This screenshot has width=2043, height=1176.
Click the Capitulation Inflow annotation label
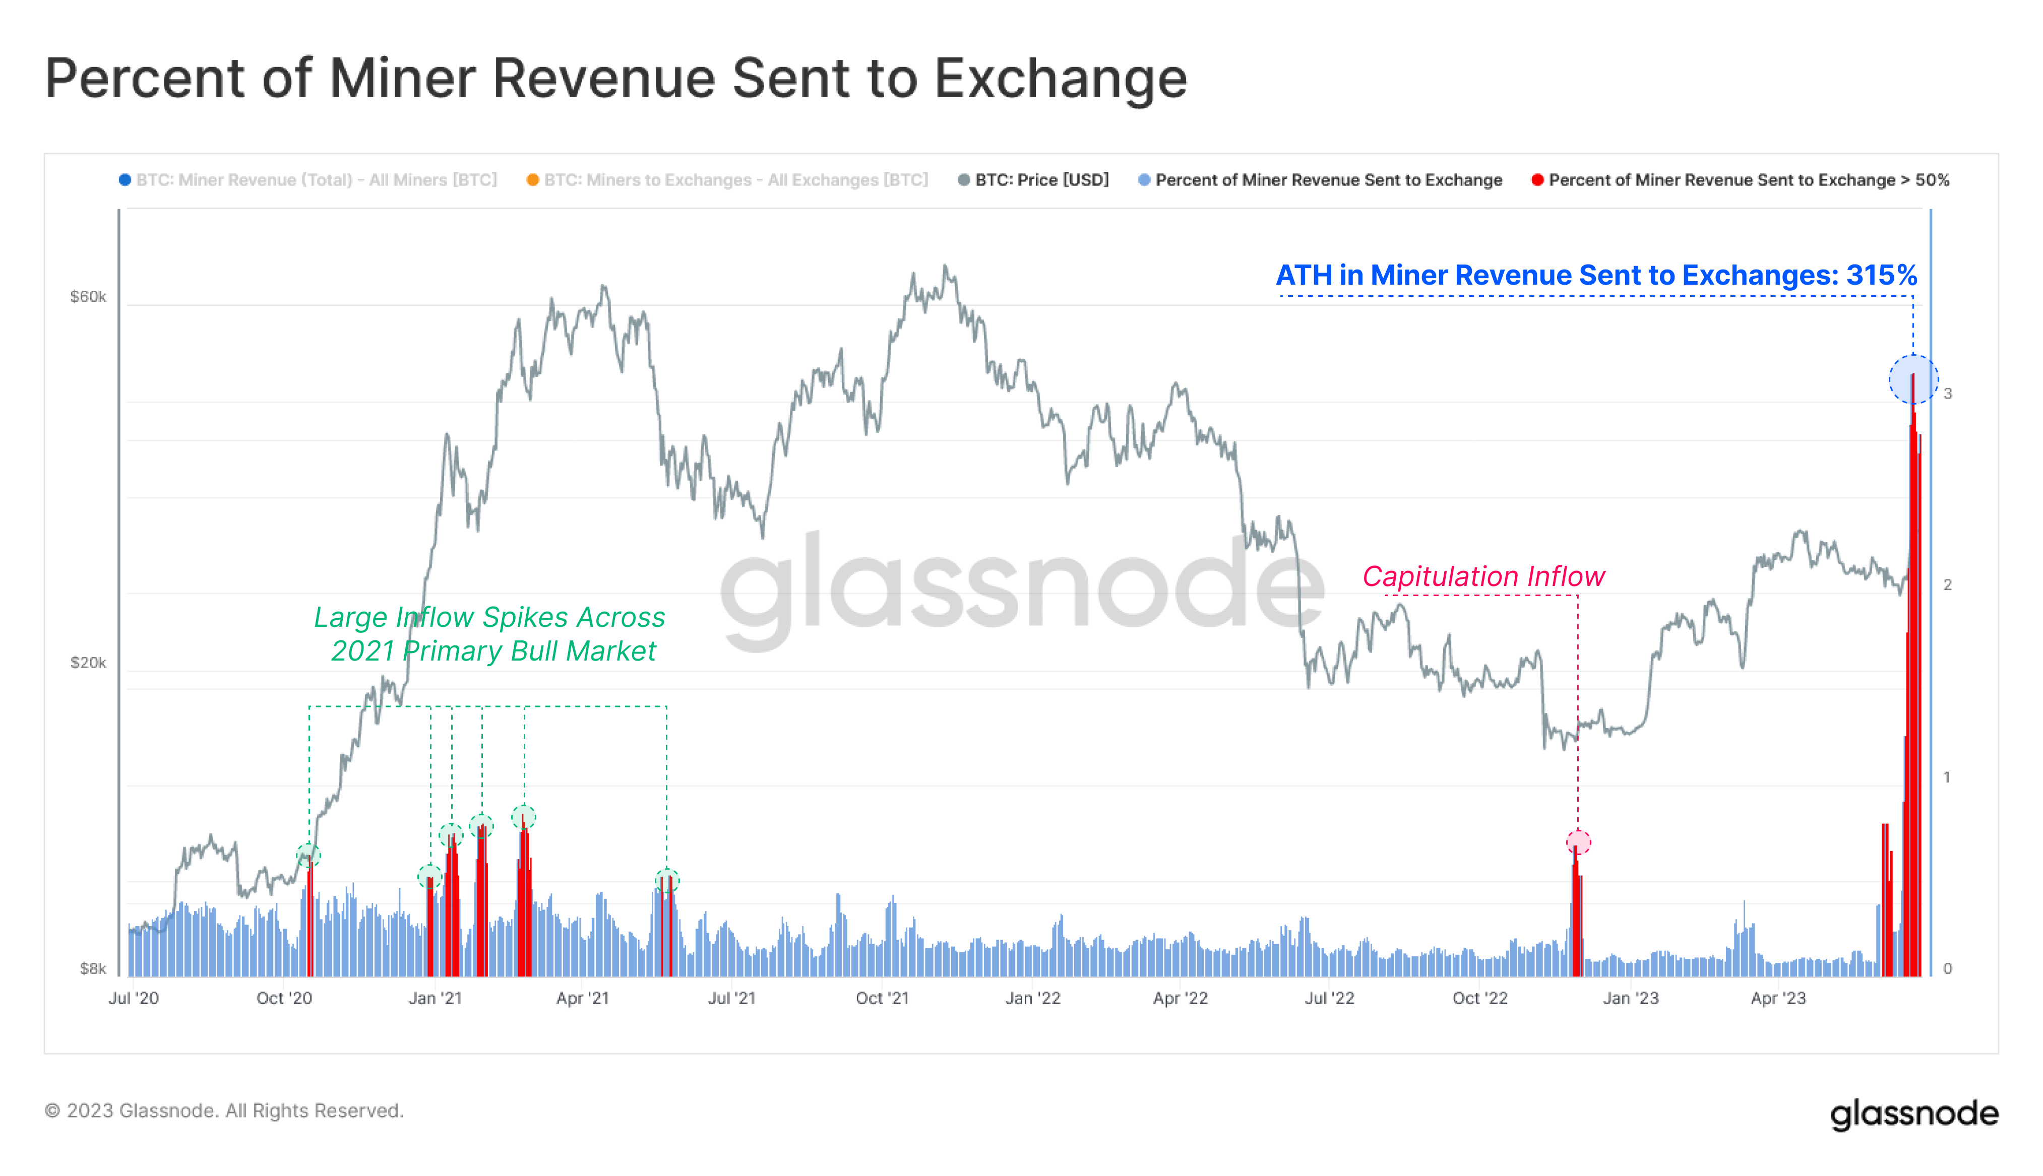pyautogui.click(x=1483, y=576)
